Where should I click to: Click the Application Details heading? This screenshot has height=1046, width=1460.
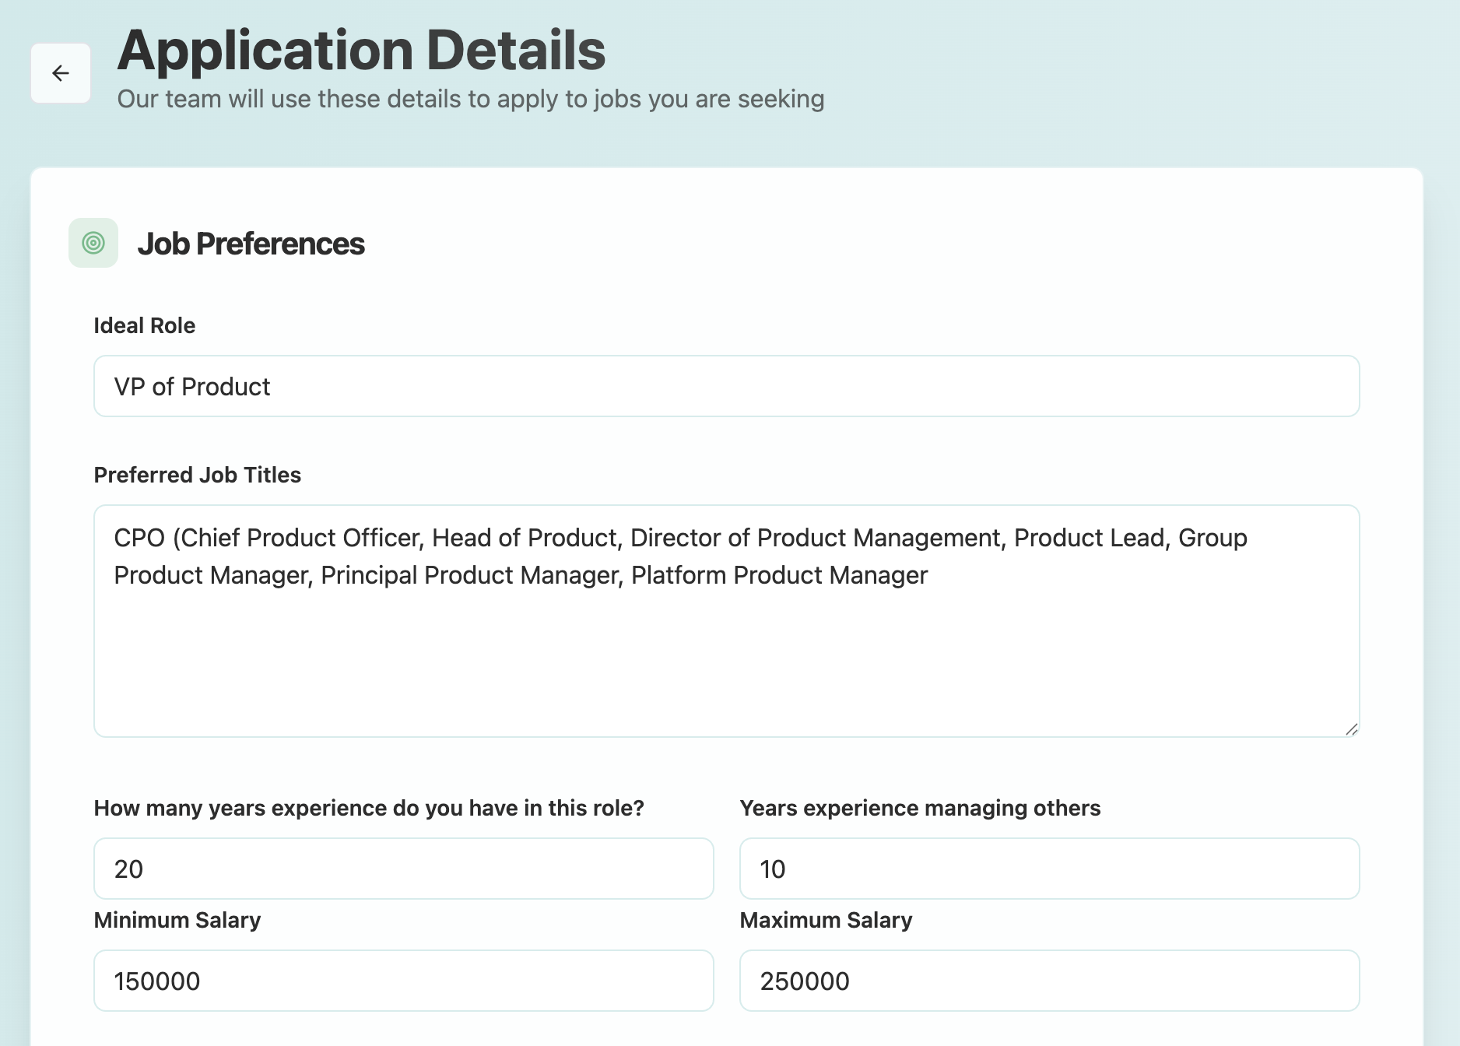point(361,50)
